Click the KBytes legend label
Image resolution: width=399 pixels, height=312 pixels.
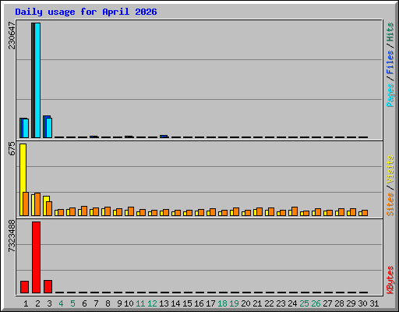click(x=390, y=280)
